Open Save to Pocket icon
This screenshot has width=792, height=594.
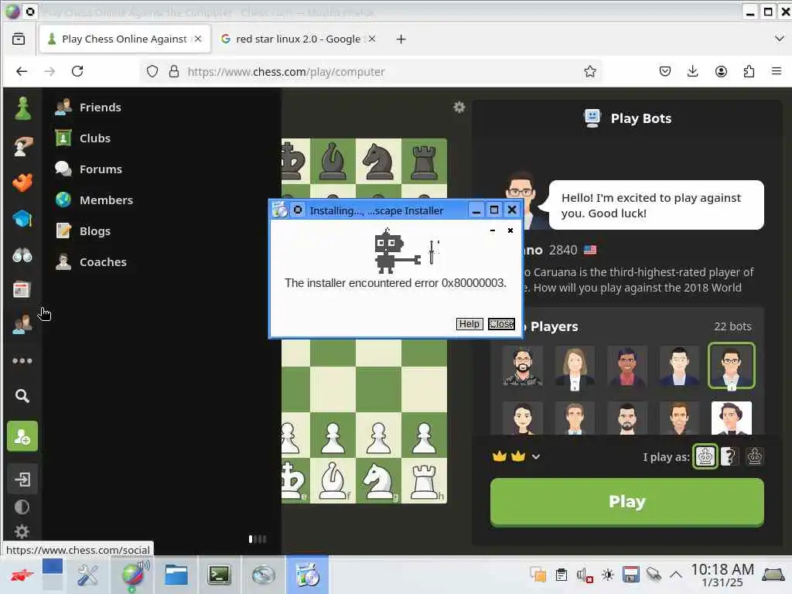coord(665,71)
